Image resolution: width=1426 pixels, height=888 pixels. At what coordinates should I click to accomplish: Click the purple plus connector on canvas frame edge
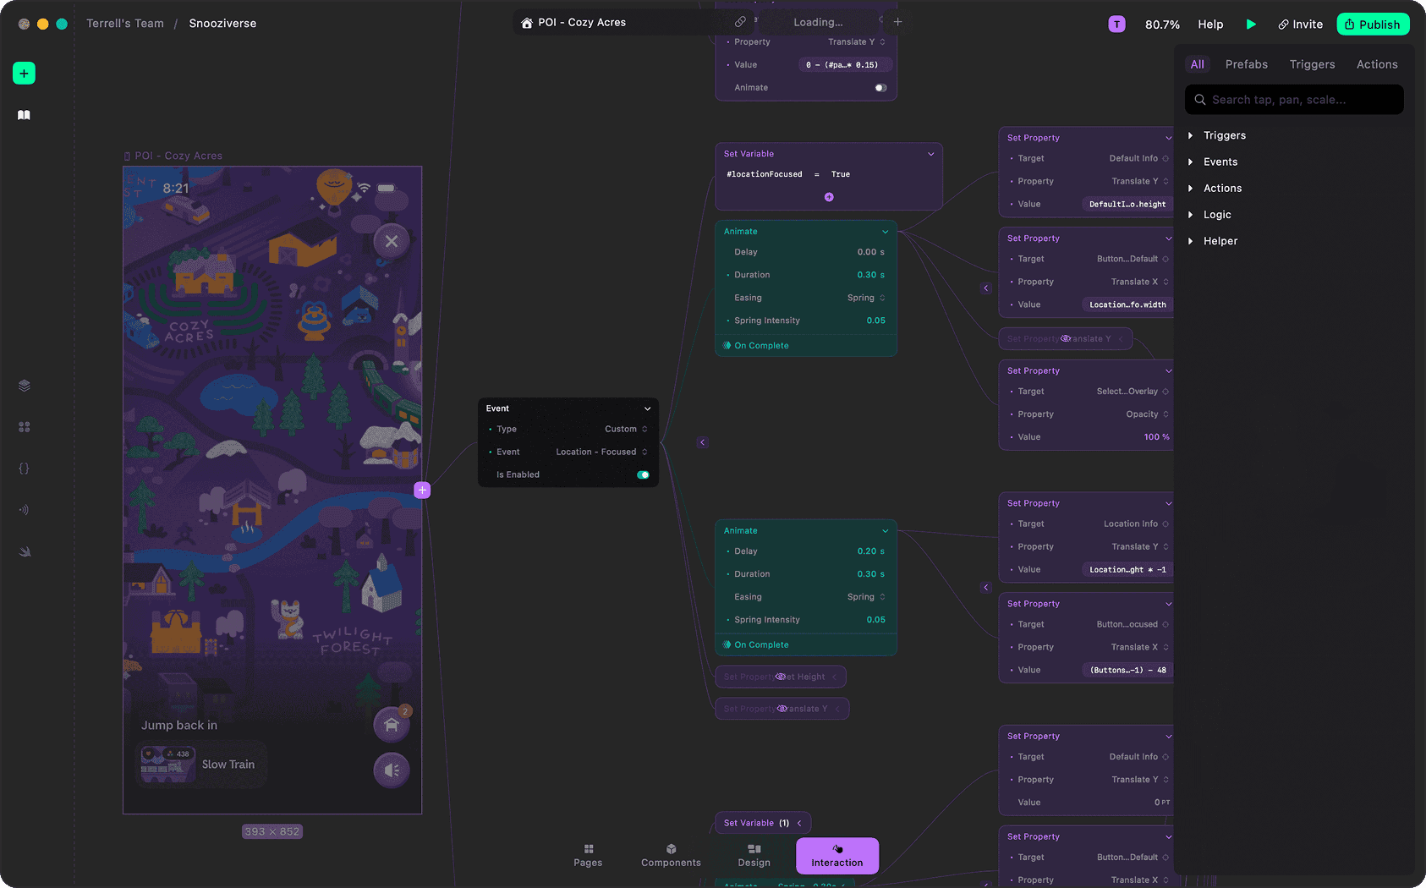coord(422,490)
